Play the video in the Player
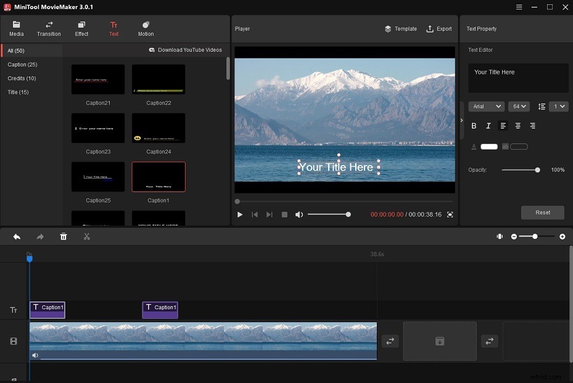 (240, 214)
